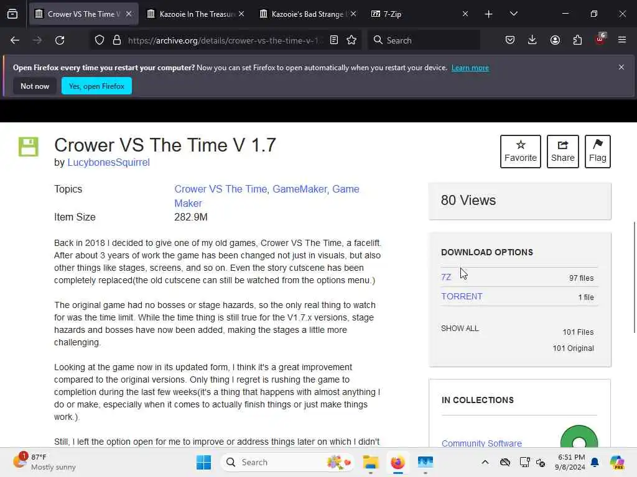Viewport: 637px width, 477px height.
Task: Open a new tab with plus button
Action: coord(489,14)
